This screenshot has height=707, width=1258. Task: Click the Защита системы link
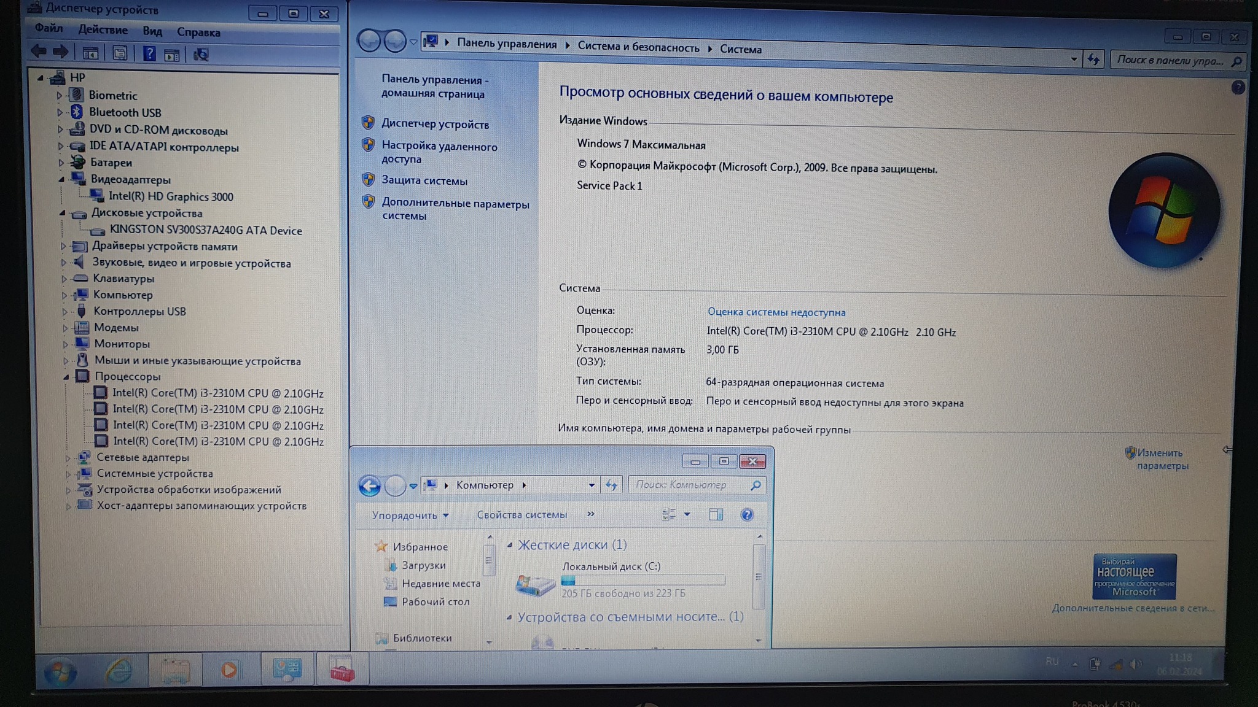coord(424,181)
